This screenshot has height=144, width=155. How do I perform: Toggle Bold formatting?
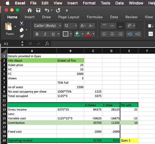click(x=37, y=34)
